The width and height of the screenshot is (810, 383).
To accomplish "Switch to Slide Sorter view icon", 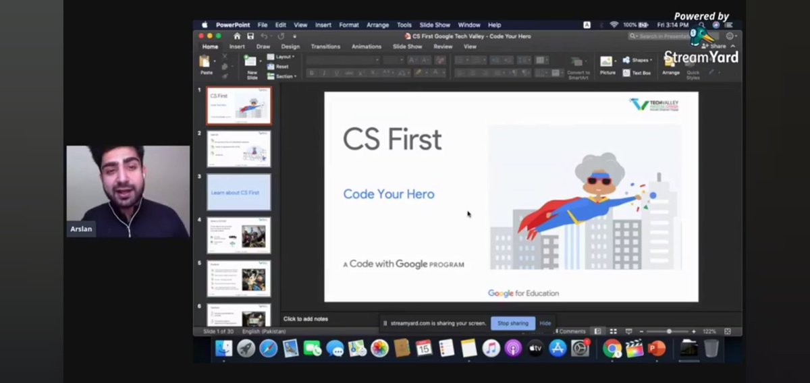I will coord(613,331).
